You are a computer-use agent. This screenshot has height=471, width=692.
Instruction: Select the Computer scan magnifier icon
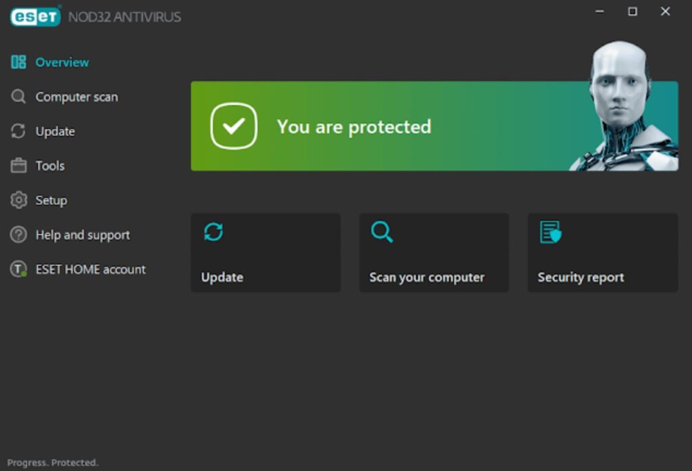point(18,96)
